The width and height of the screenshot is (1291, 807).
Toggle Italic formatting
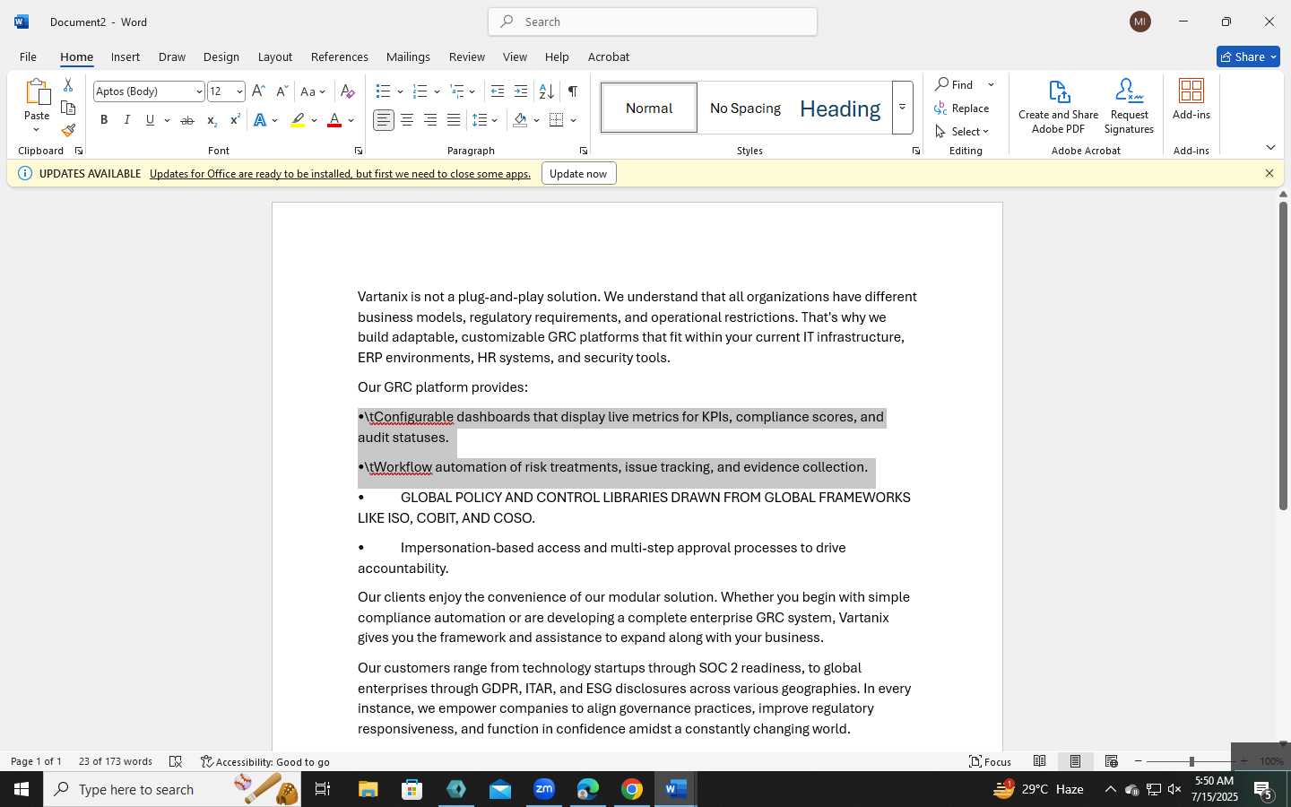(127, 120)
